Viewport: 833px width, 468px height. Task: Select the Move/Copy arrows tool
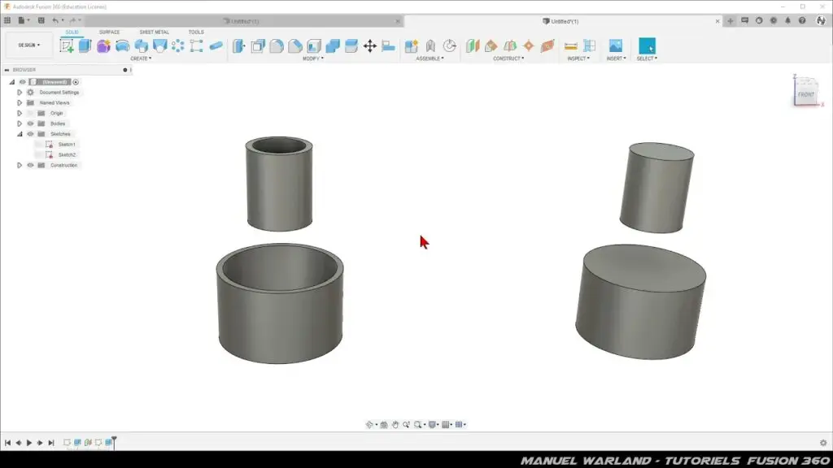[x=370, y=45]
